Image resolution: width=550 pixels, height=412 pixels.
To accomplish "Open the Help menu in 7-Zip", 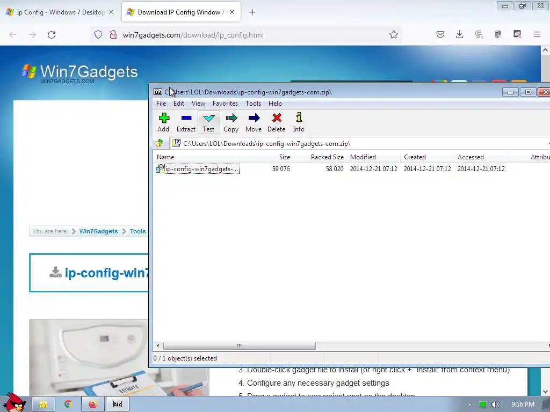I will click(275, 104).
